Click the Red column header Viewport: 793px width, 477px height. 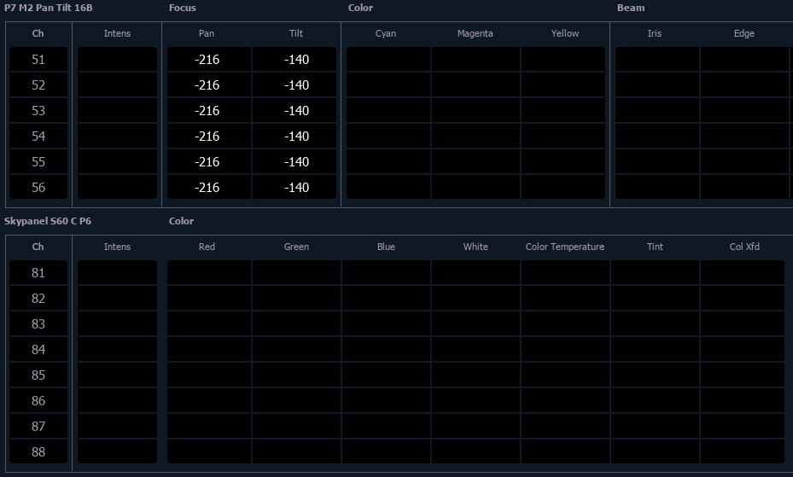pos(207,247)
